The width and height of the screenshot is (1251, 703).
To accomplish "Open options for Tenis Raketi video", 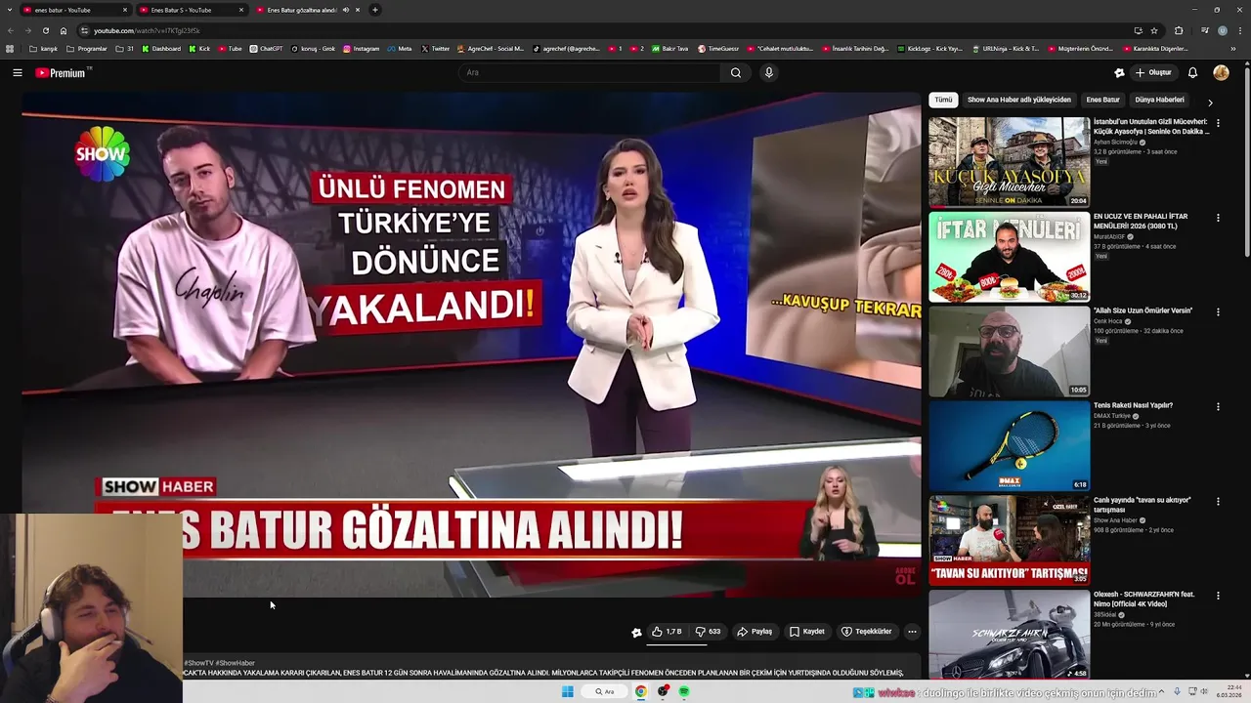I will [1218, 406].
